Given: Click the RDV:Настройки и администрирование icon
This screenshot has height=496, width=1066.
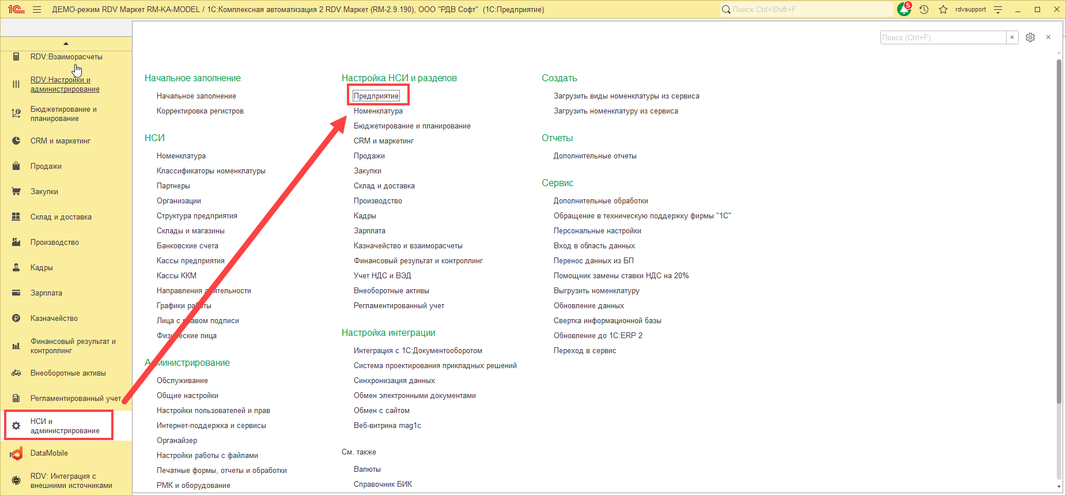Looking at the screenshot, I should pos(16,84).
